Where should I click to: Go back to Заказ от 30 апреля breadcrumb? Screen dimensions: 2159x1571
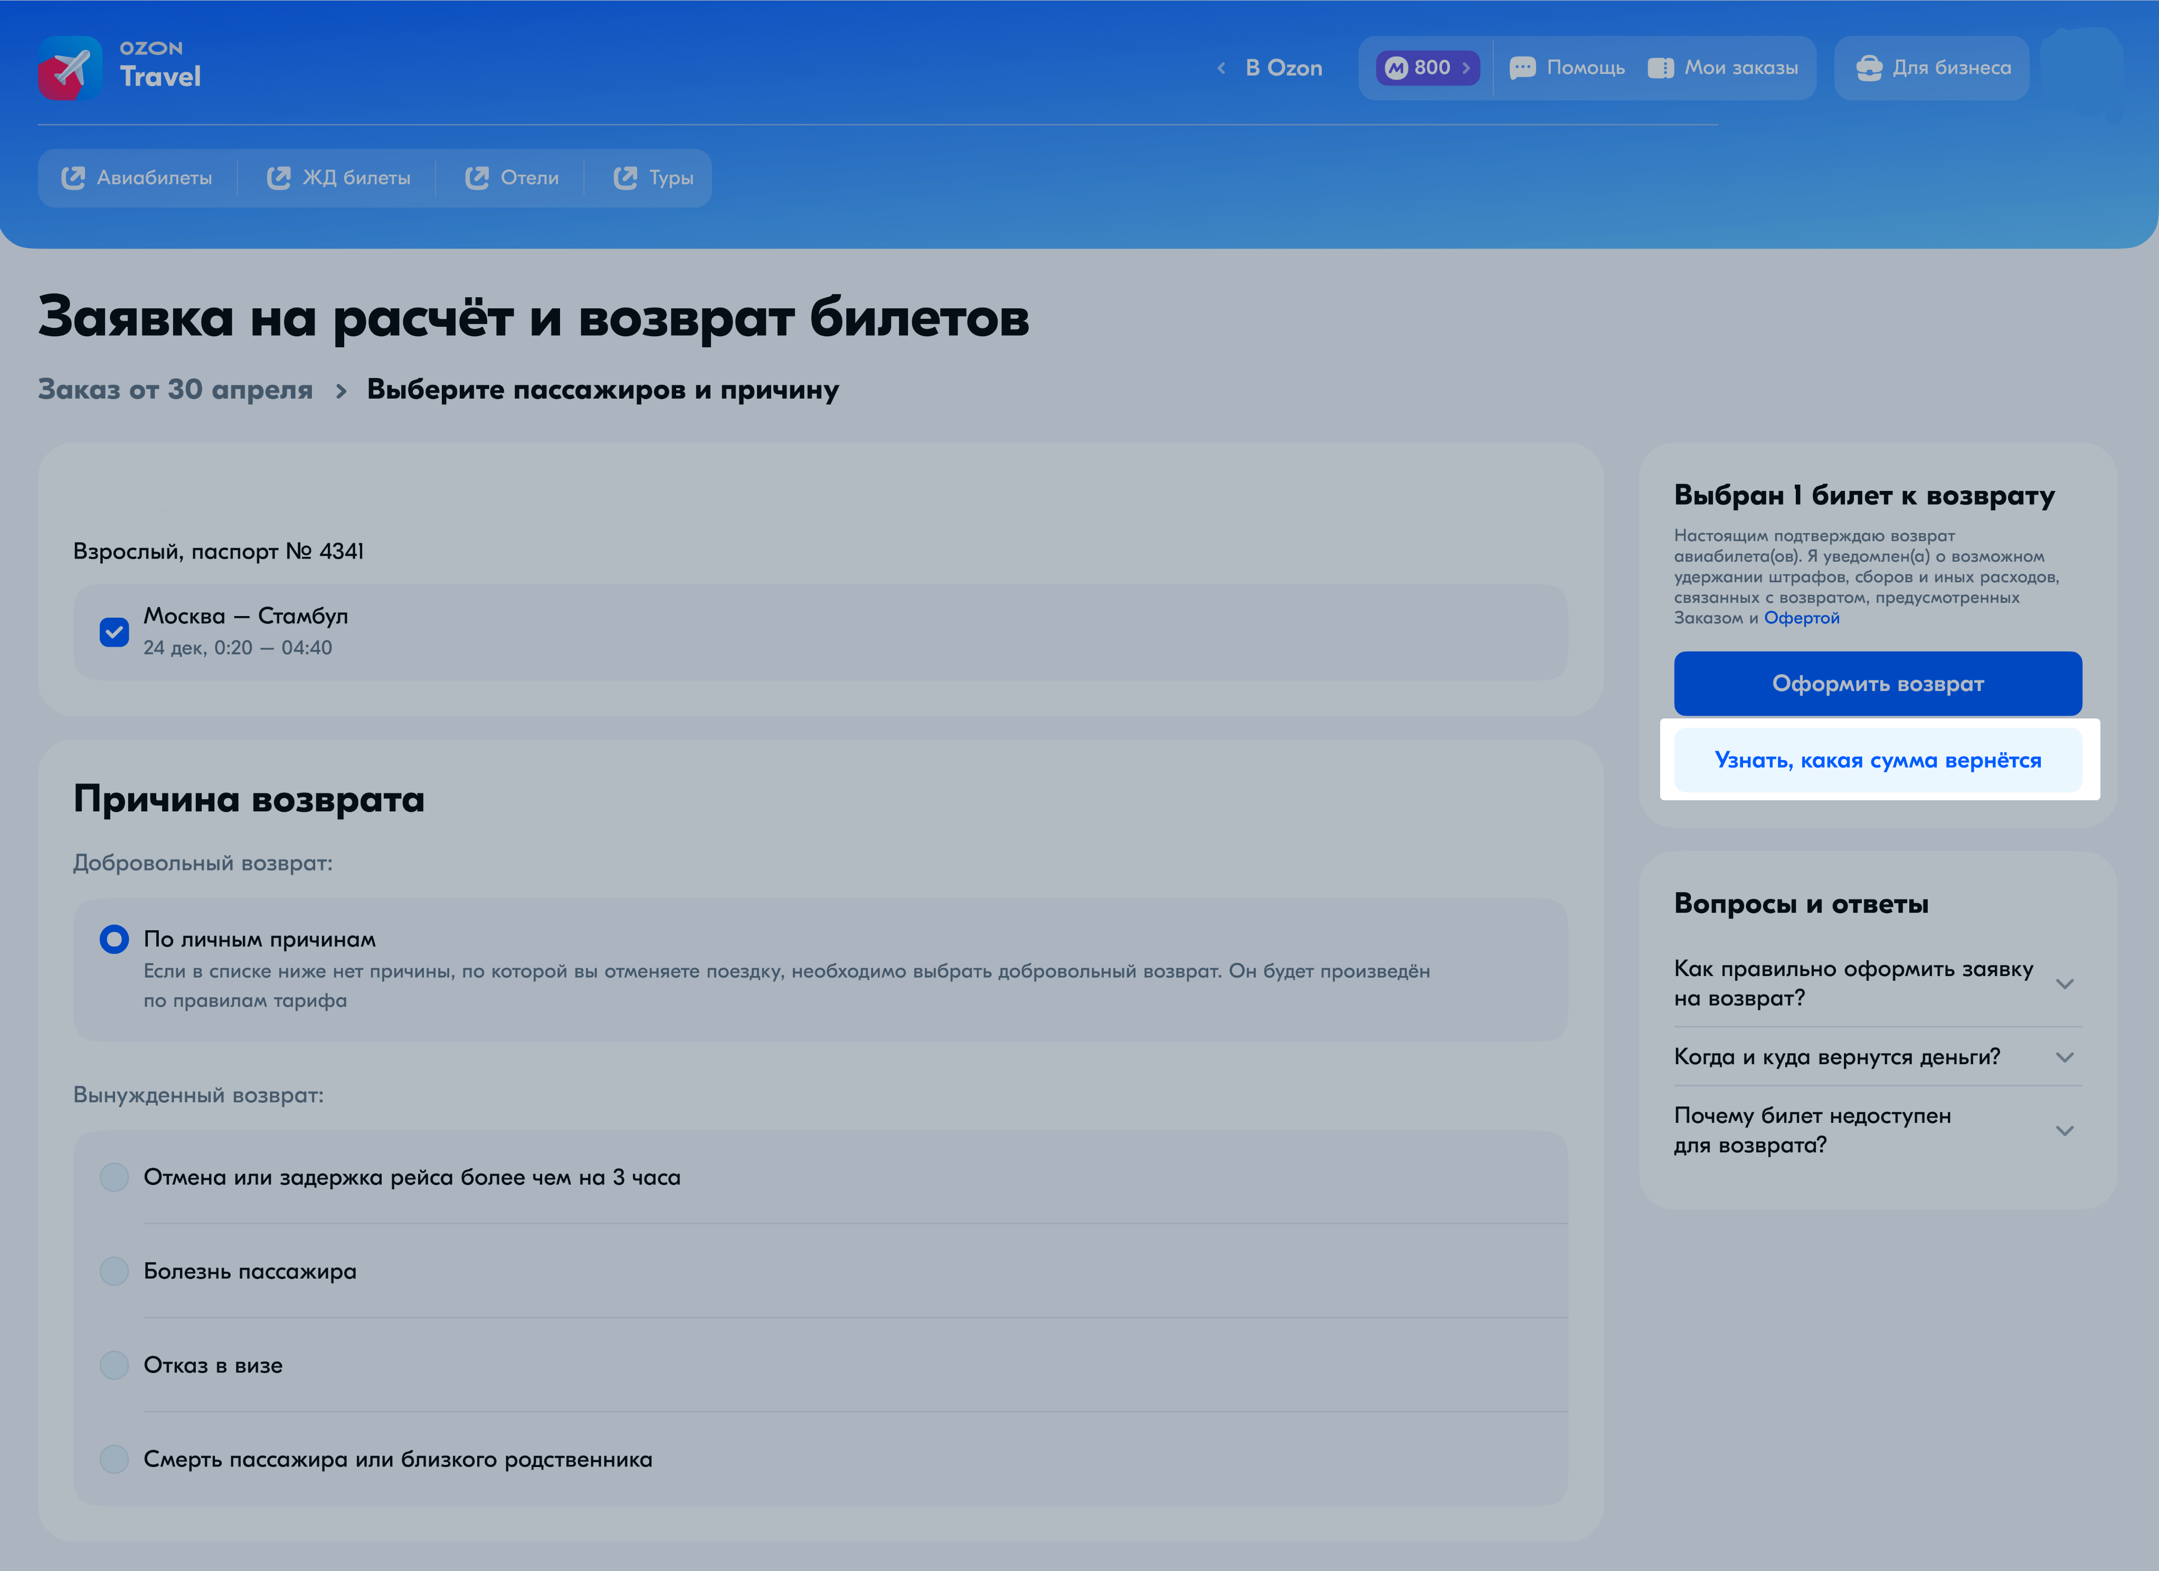[175, 390]
